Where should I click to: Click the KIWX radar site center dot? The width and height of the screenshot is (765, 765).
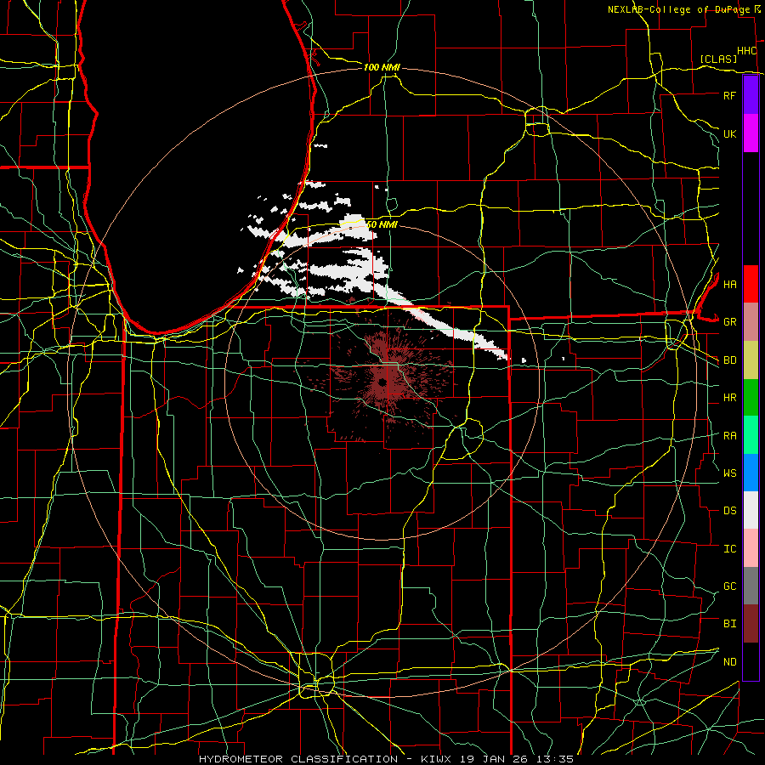[x=382, y=382]
